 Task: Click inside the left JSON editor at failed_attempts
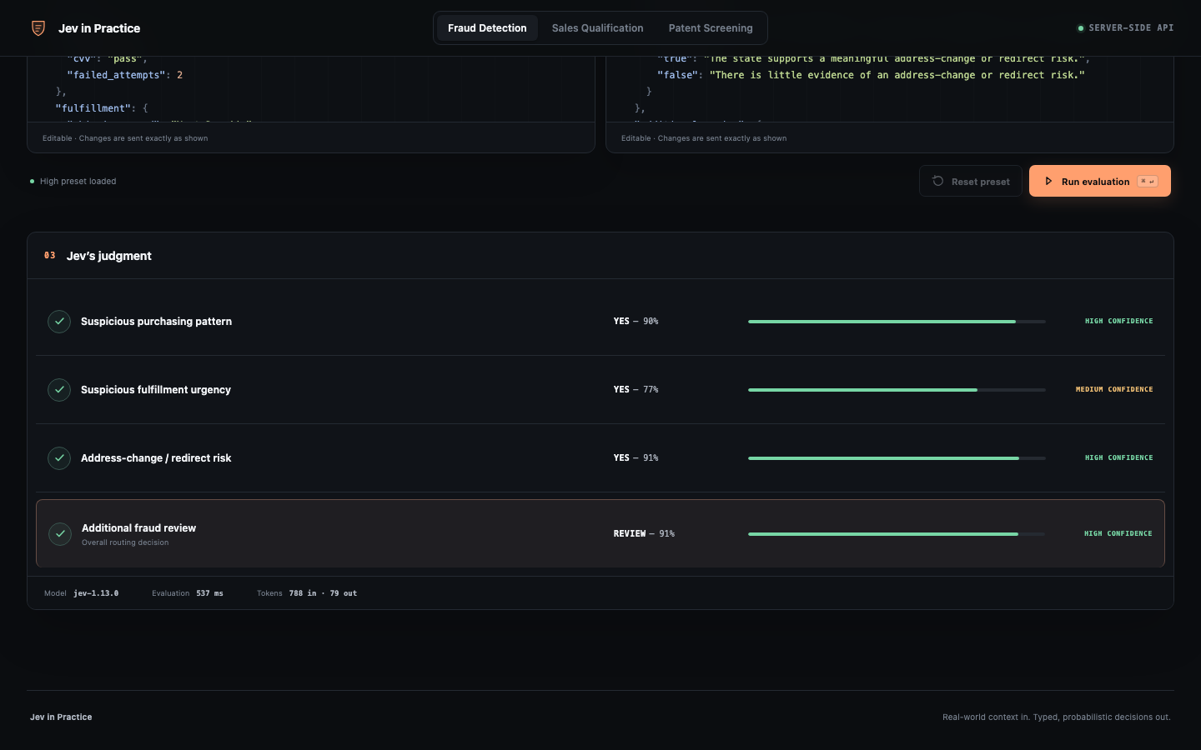125,75
